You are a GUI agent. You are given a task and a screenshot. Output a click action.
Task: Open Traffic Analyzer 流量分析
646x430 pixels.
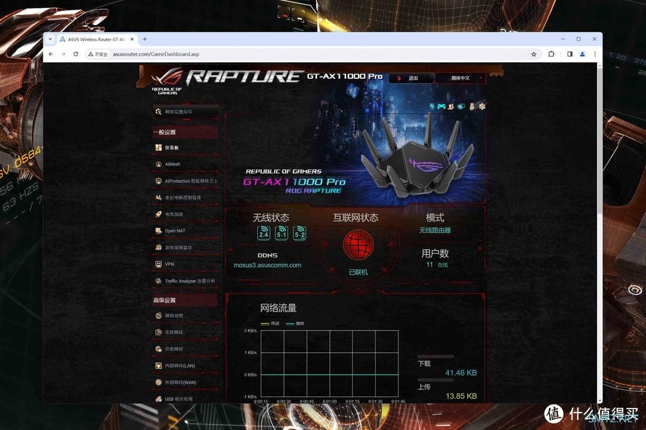tap(185, 281)
